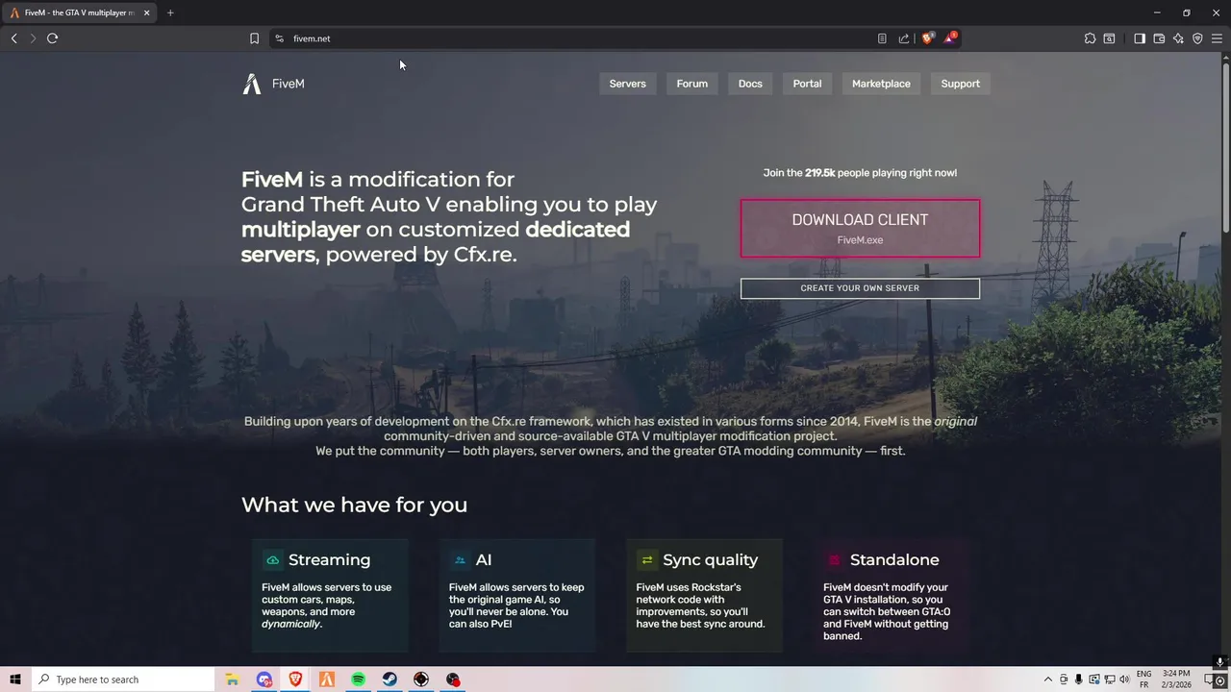Viewport: 1231px width, 692px height.
Task: Open File Explorer from taskbar
Action: click(x=232, y=680)
